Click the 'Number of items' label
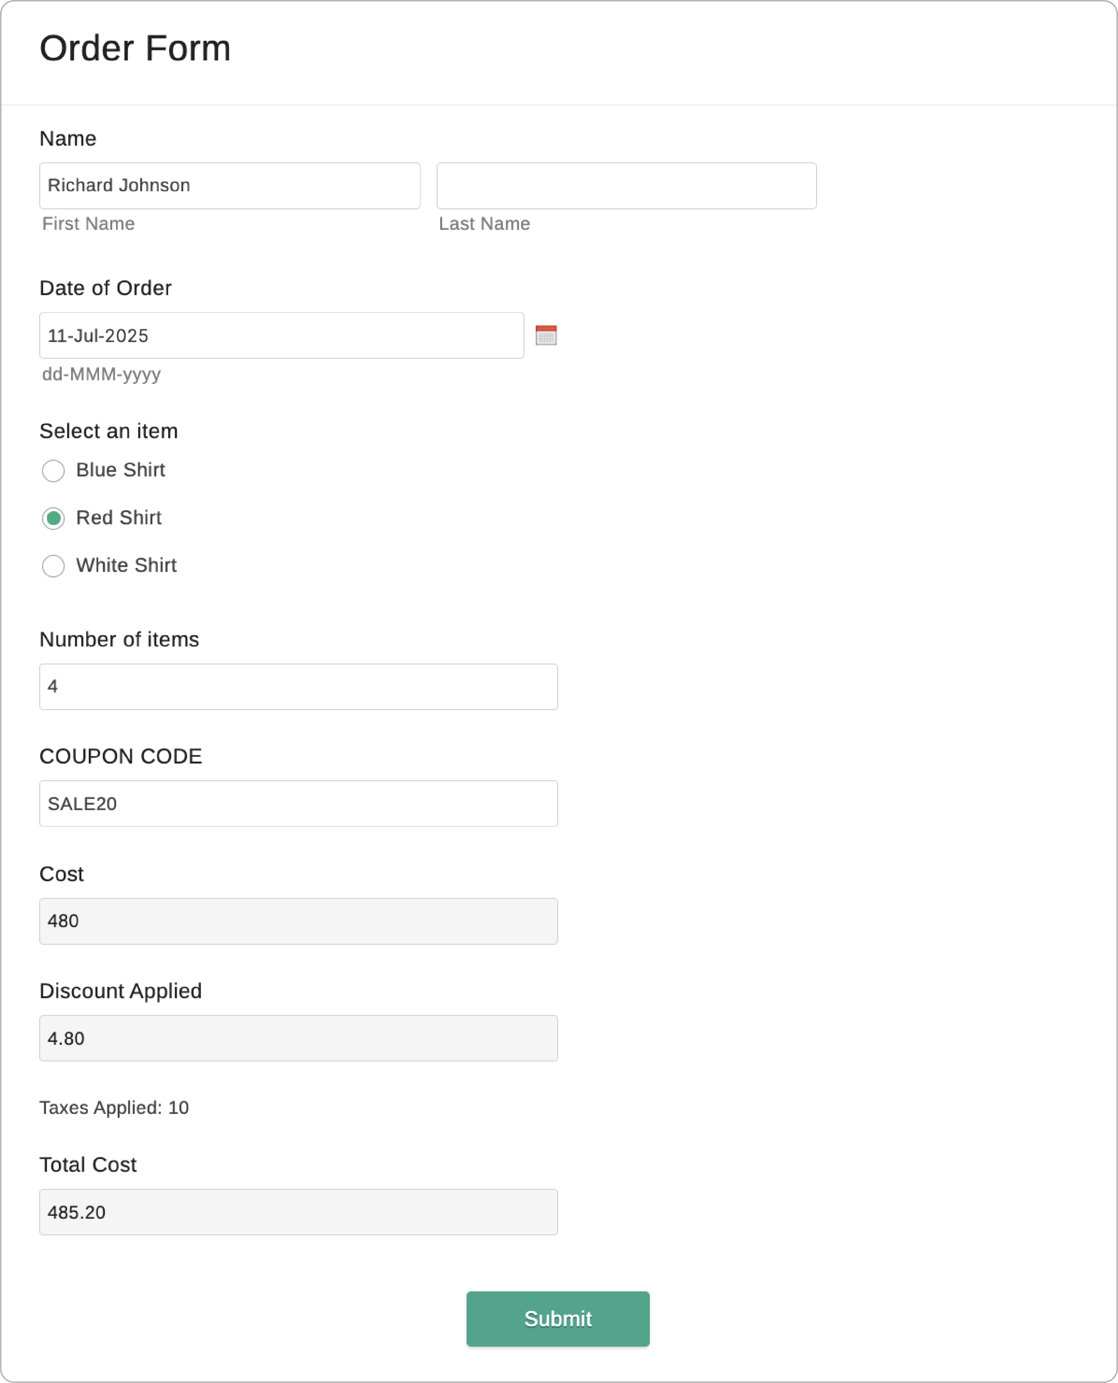This screenshot has height=1383, width=1118. pos(119,639)
